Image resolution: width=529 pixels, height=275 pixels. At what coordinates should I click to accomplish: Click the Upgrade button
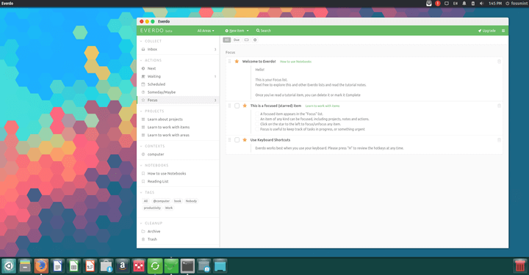[486, 31]
